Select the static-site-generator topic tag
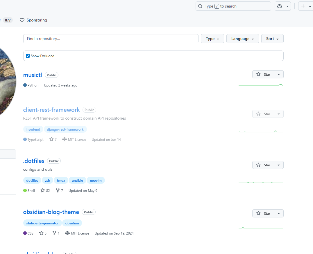This screenshot has width=313, height=254. 42,223
